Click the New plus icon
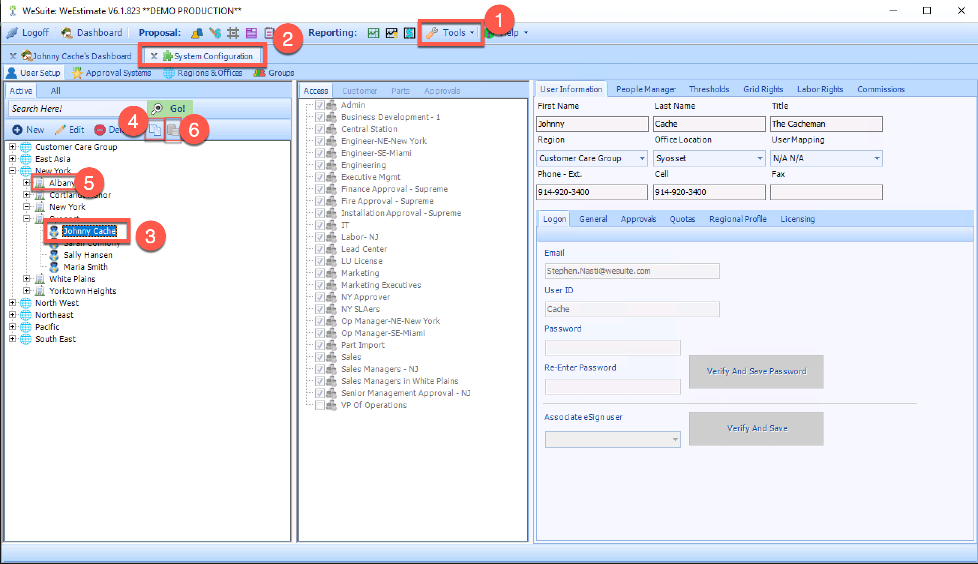The width and height of the screenshot is (978, 564). [17, 130]
